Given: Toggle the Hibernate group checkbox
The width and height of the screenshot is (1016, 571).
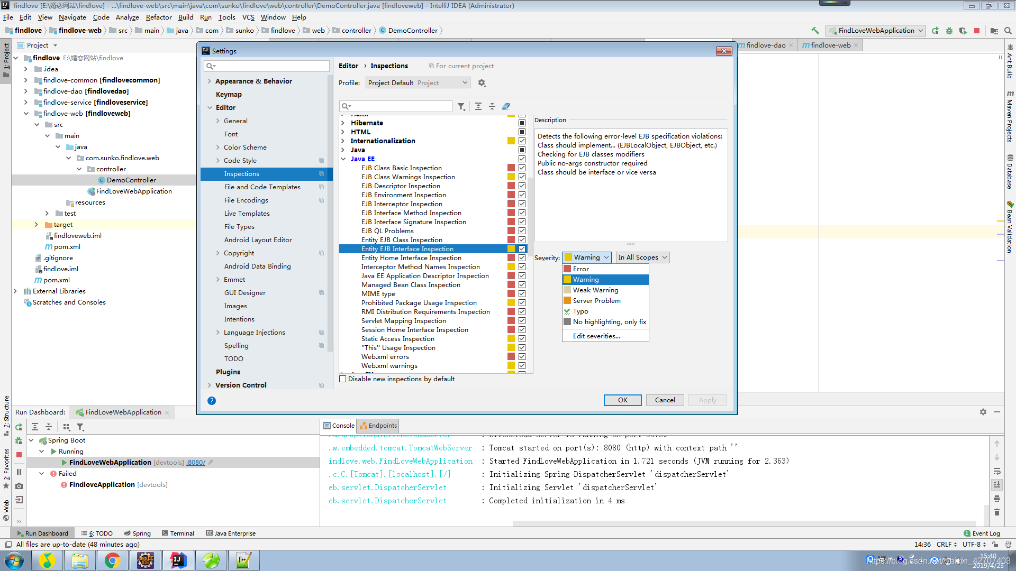Looking at the screenshot, I should (522, 123).
